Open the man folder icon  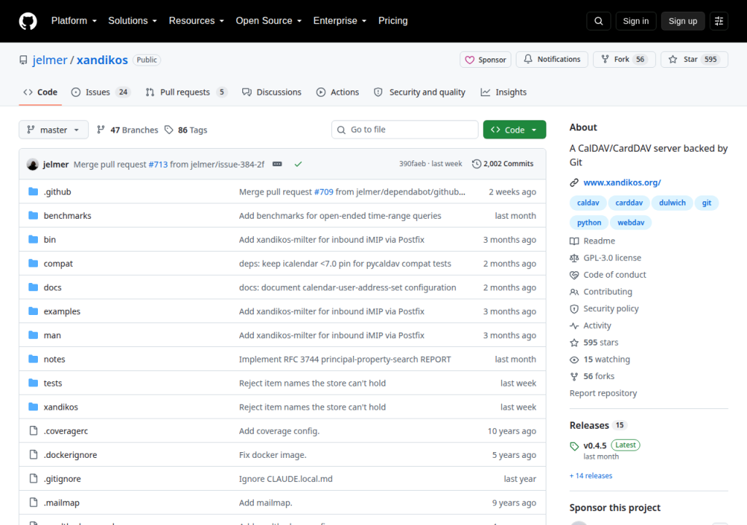(33, 335)
